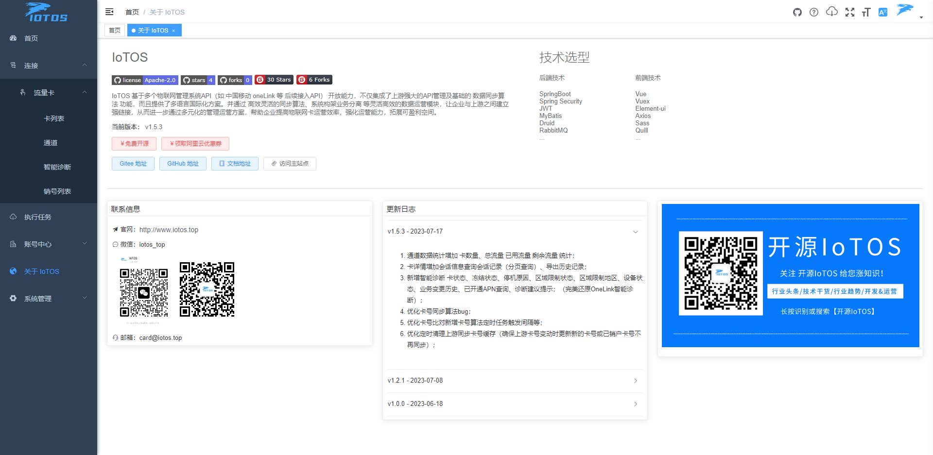Click the card@iotos.top email
Viewport: 933px width, 455px height.
[160, 338]
